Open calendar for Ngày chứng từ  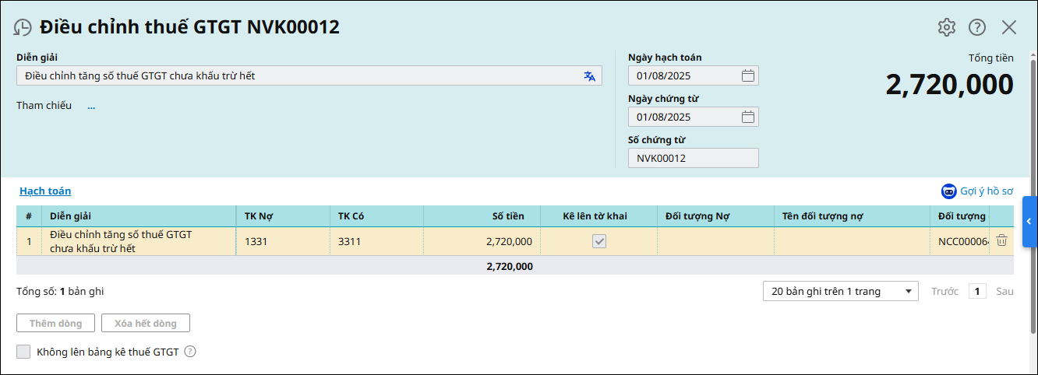click(747, 117)
